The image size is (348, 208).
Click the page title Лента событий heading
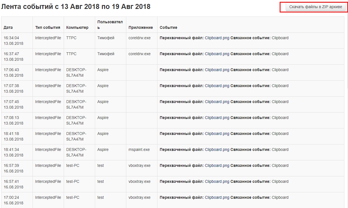point(76,6)
